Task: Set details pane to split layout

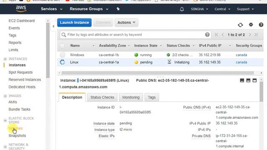Action: (x=248, y=80)
